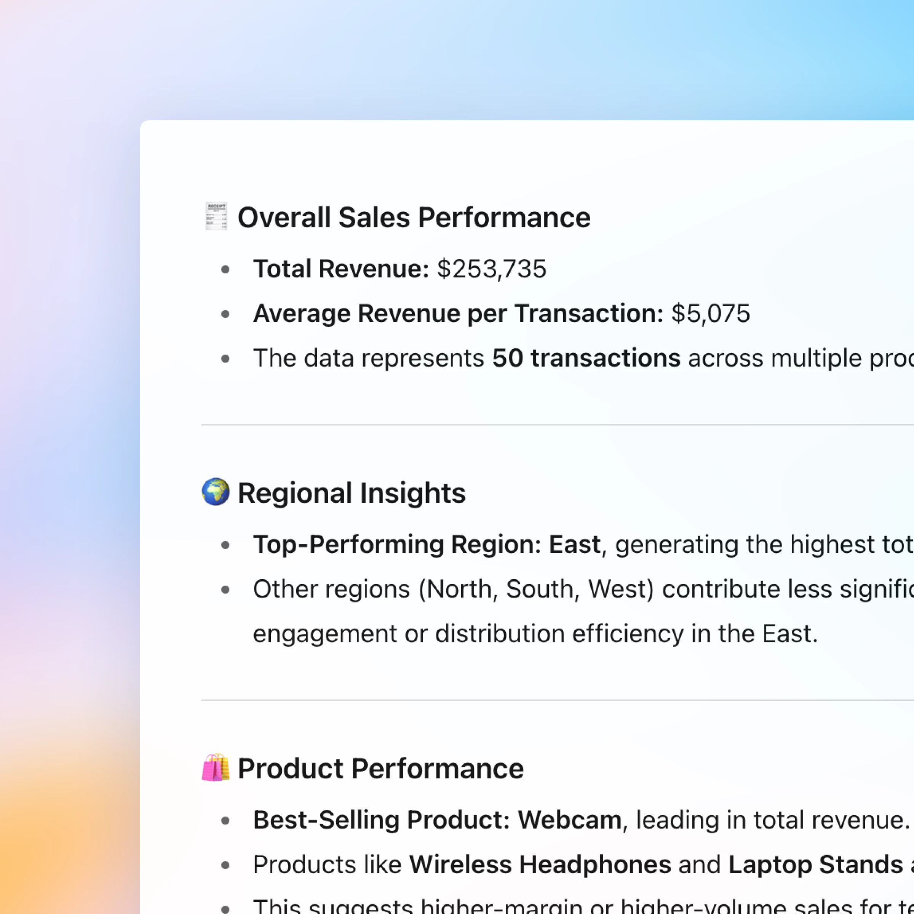Click the Product Performance heading
Screen dimensions: 914x914
[380, 768]
